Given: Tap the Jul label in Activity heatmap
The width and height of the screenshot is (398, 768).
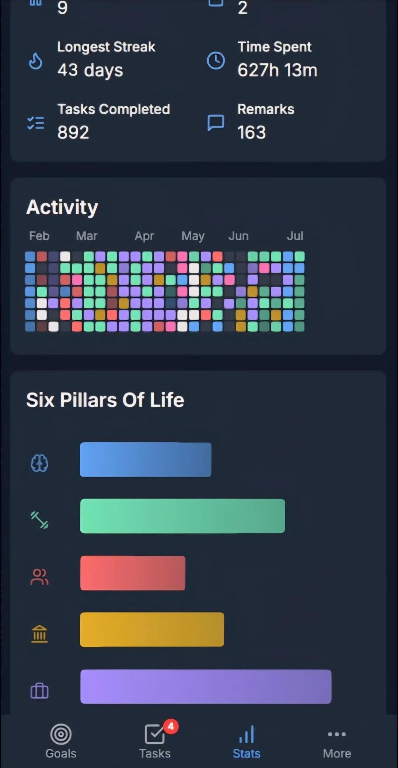Looking at the screenshot, I should click(295, 236).
